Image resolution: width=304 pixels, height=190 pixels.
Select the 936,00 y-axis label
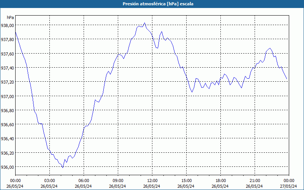[7, 167]
